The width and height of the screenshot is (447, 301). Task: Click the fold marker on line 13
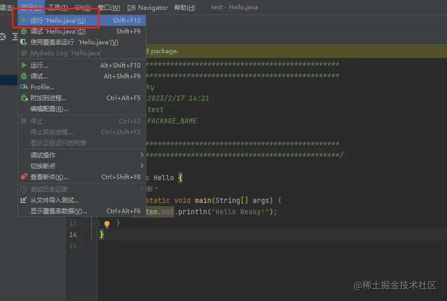[x=97, y=223]
